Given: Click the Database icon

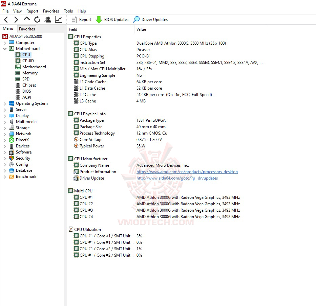Looking at the screenshot, I should tap(12, 170).
